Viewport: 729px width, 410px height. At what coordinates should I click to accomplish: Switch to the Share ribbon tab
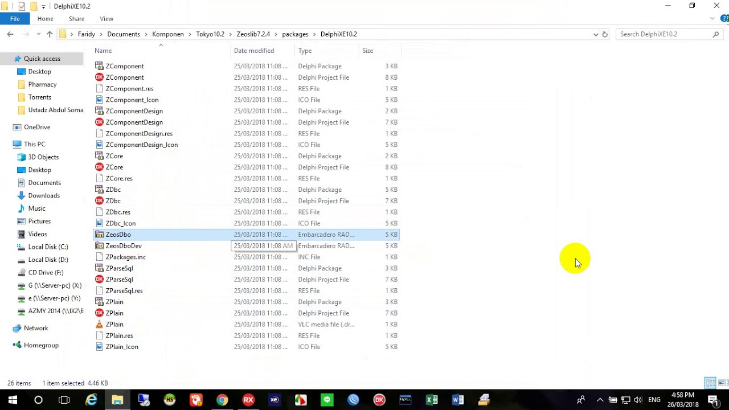click(76, 19)
